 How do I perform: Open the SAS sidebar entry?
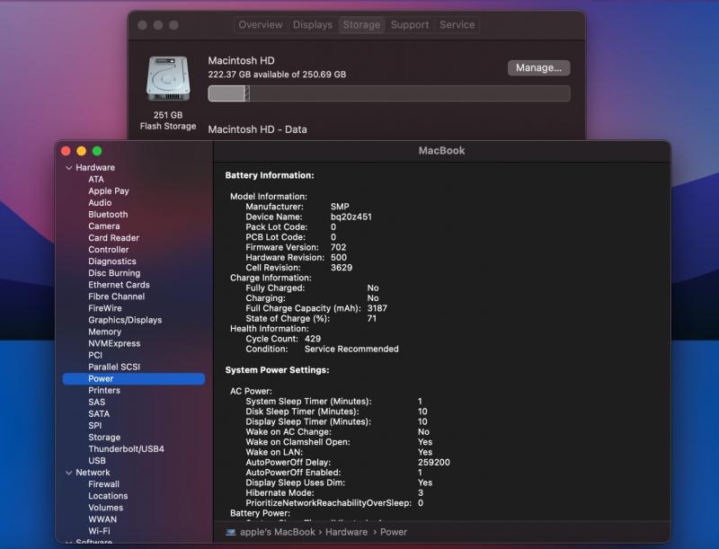pos(97,402)
